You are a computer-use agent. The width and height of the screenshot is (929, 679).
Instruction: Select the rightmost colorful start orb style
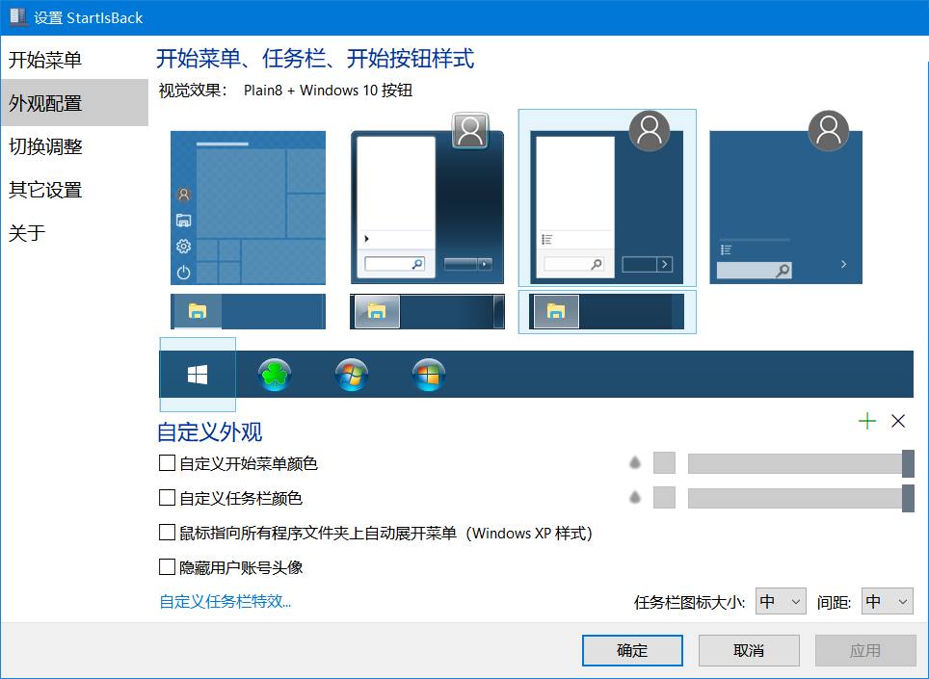tap(427, 373)
